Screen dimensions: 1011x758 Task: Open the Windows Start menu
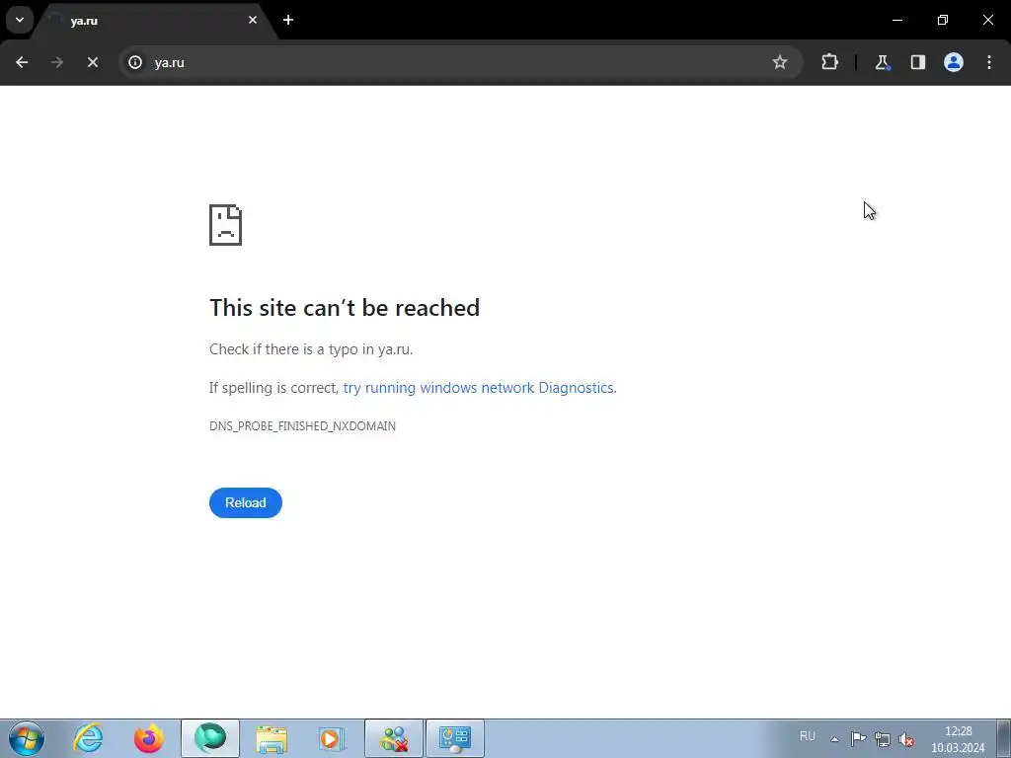(27, 738)
